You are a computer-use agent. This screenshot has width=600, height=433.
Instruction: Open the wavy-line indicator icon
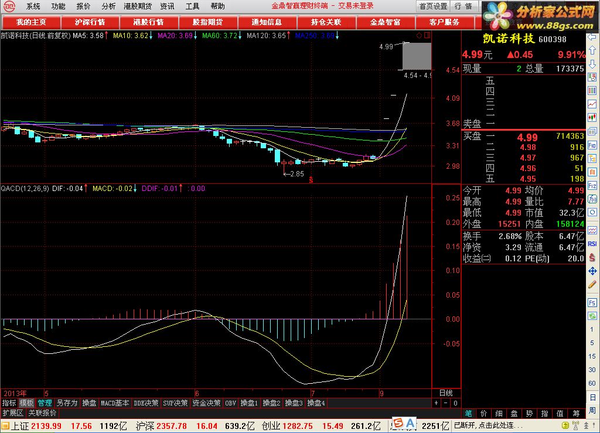pyautogui.click(x=592, y=230)
